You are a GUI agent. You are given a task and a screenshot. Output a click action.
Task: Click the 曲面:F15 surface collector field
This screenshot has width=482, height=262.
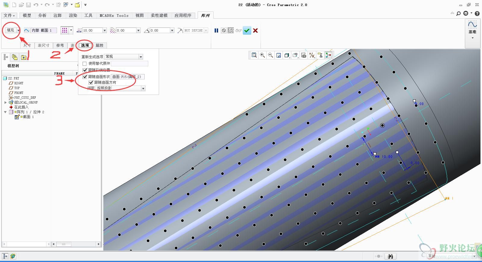pyautogui.click(x=128, y=77)
